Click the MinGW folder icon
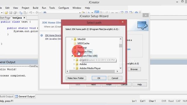 [x=75, y=39]
